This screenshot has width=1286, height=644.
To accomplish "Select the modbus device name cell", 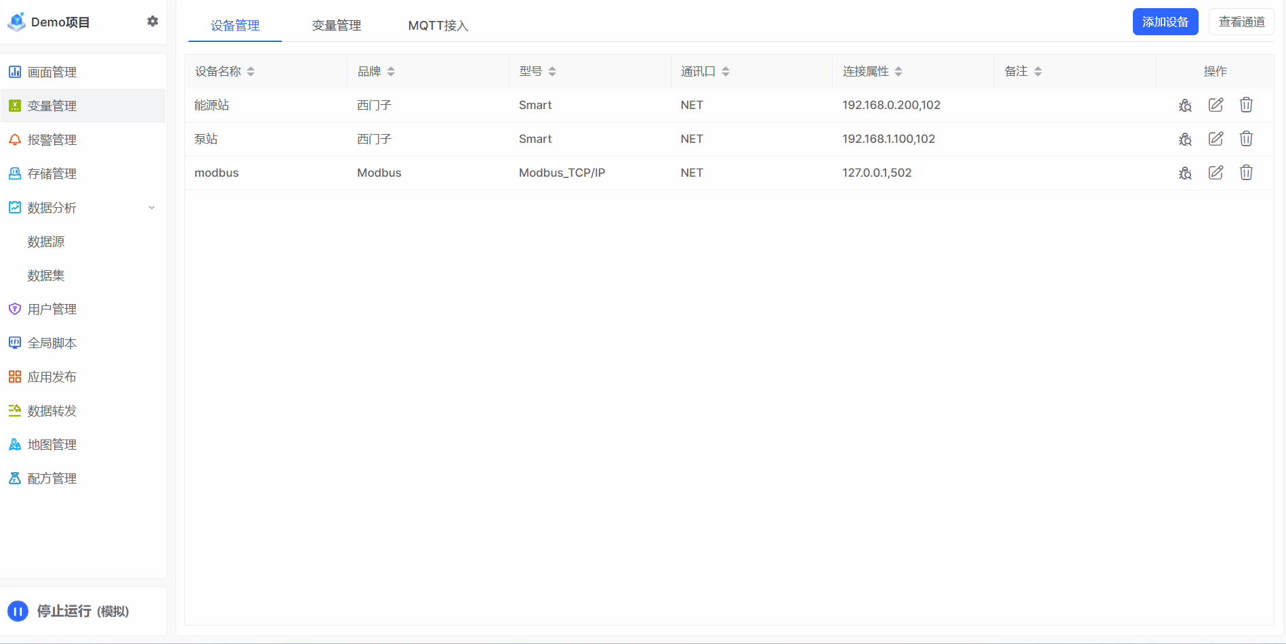I will click(x=266, y=173).
